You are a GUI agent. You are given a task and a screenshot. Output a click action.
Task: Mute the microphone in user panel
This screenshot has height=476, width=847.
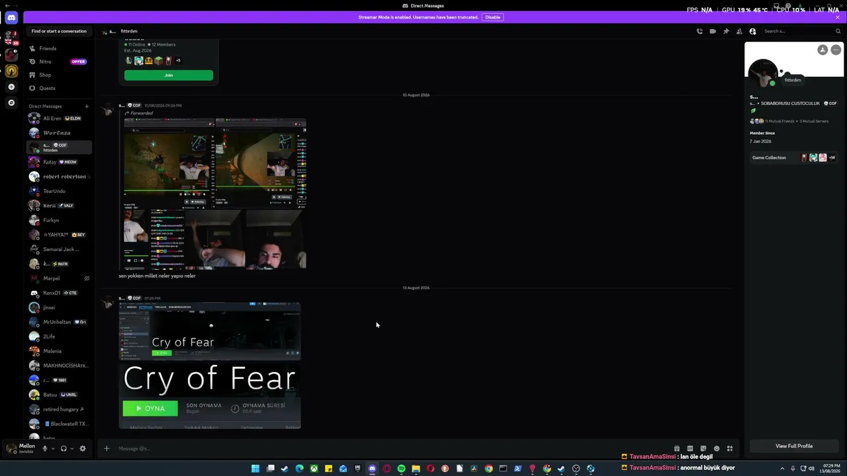[45, 448]
